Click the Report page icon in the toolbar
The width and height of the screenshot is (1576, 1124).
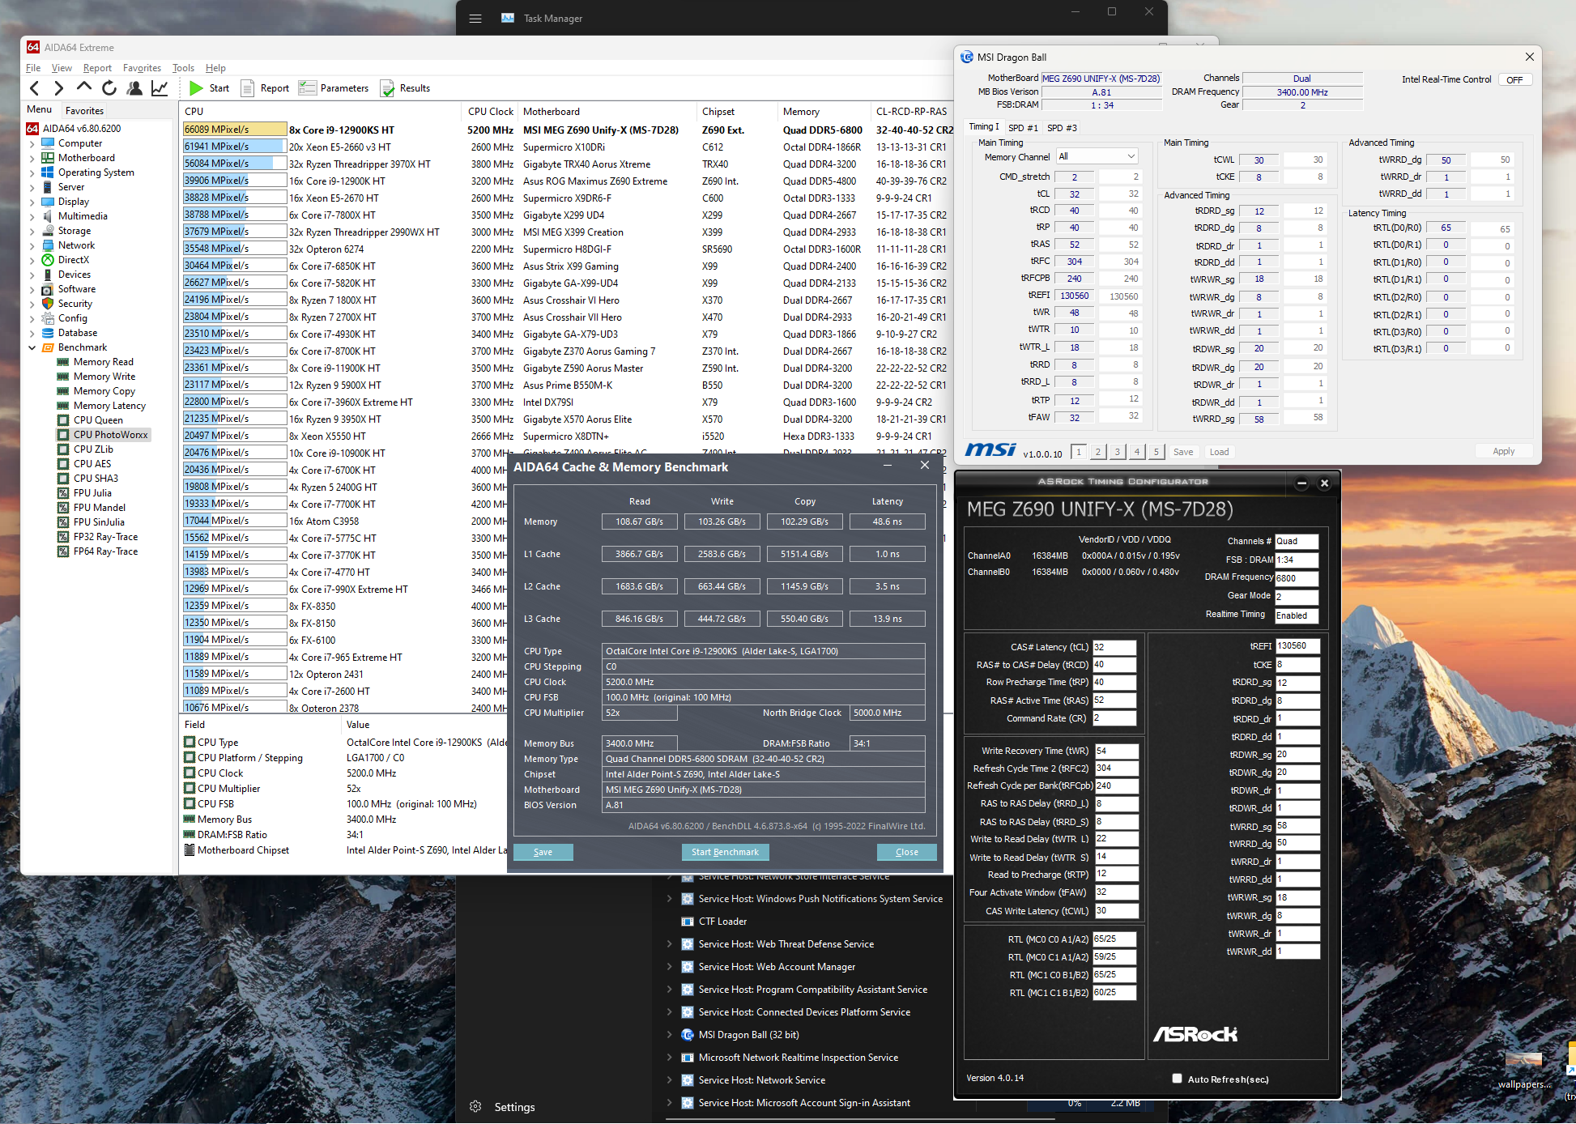[x=248, y=88]
